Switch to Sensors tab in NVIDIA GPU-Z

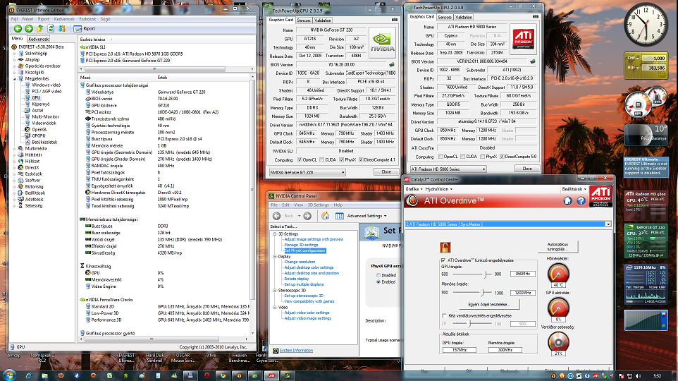(x=304, y=20)
